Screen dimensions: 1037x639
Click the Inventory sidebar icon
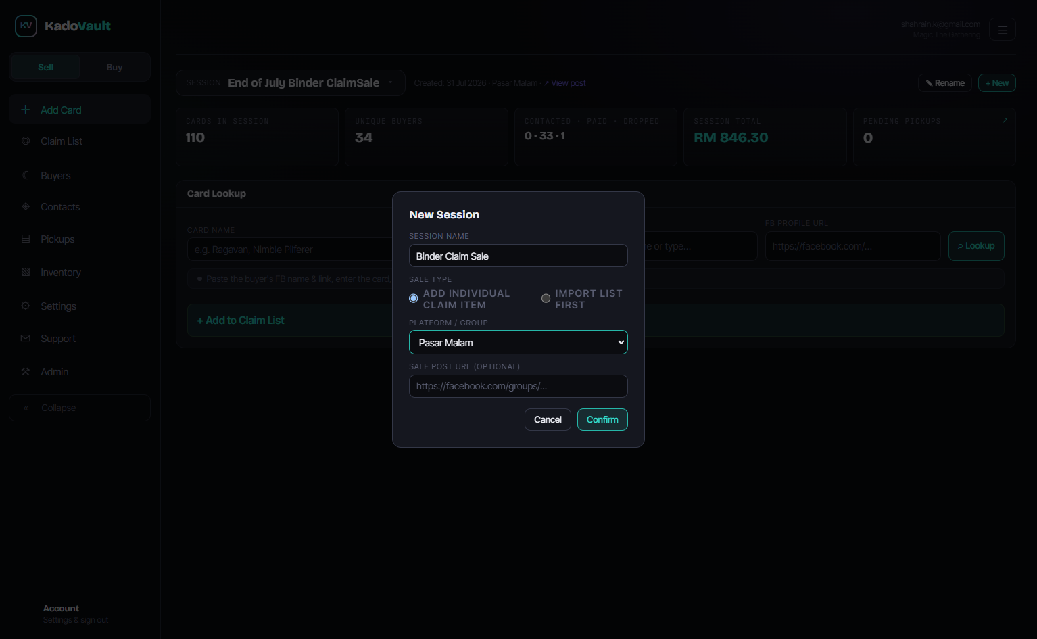click(26, 272)
